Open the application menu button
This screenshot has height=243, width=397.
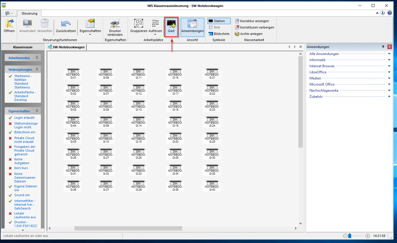click(9, 13)
